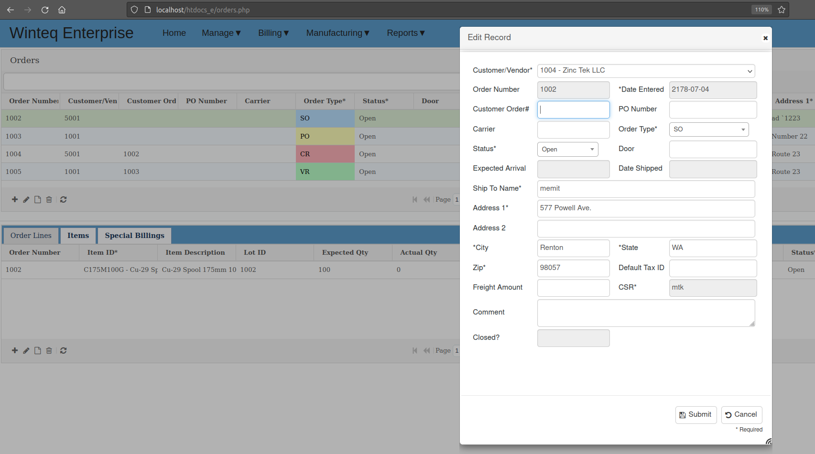This screenshot has width=815, height=454.
Task: Click the Winteq Enterprise title
Action: pyautogui.click(x=71, y=33)
